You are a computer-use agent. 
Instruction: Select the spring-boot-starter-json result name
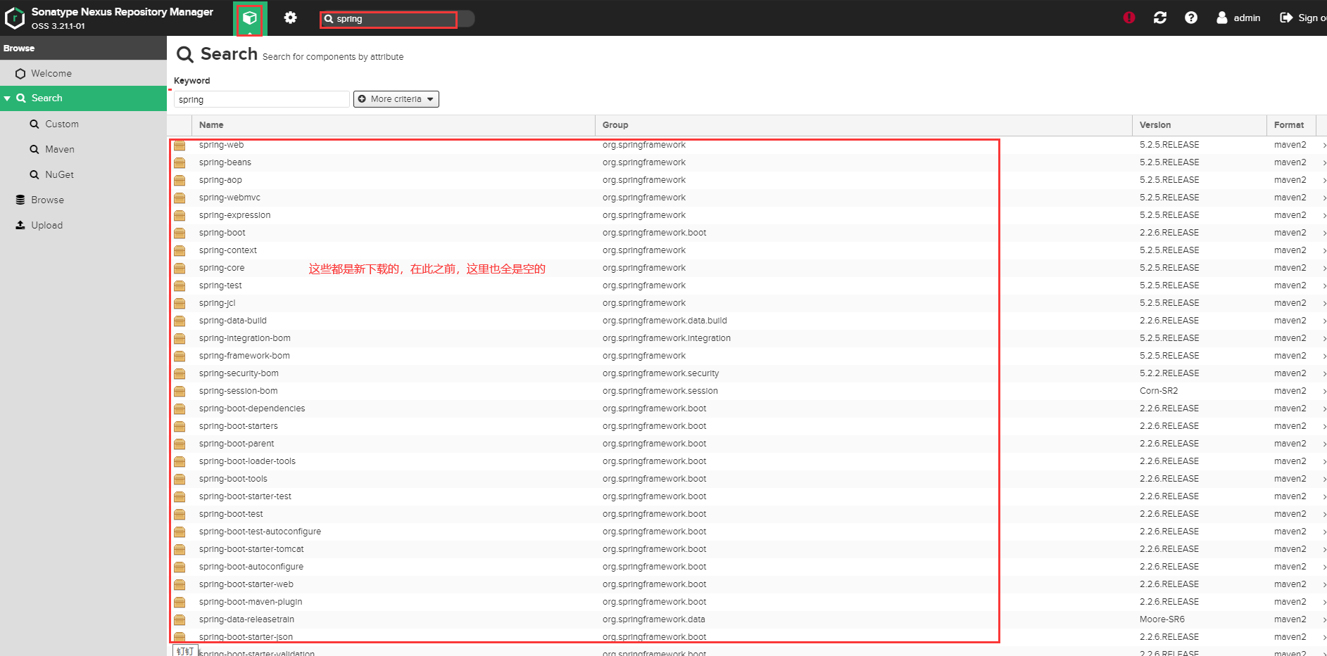(246, 637)
